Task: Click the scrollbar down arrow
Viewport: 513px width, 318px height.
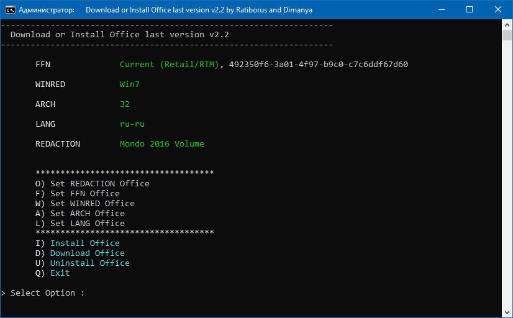Action: (x=507, y=312)
